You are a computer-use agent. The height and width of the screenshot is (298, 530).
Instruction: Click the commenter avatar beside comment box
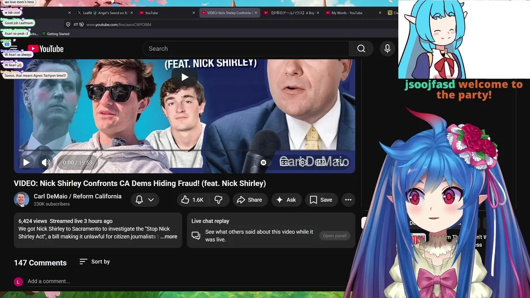tap(18, 282)
